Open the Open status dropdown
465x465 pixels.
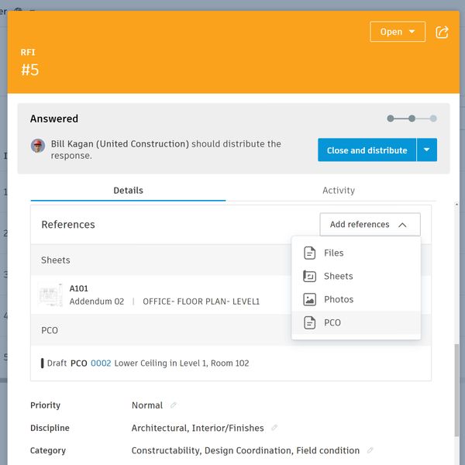tap(397, 32)
